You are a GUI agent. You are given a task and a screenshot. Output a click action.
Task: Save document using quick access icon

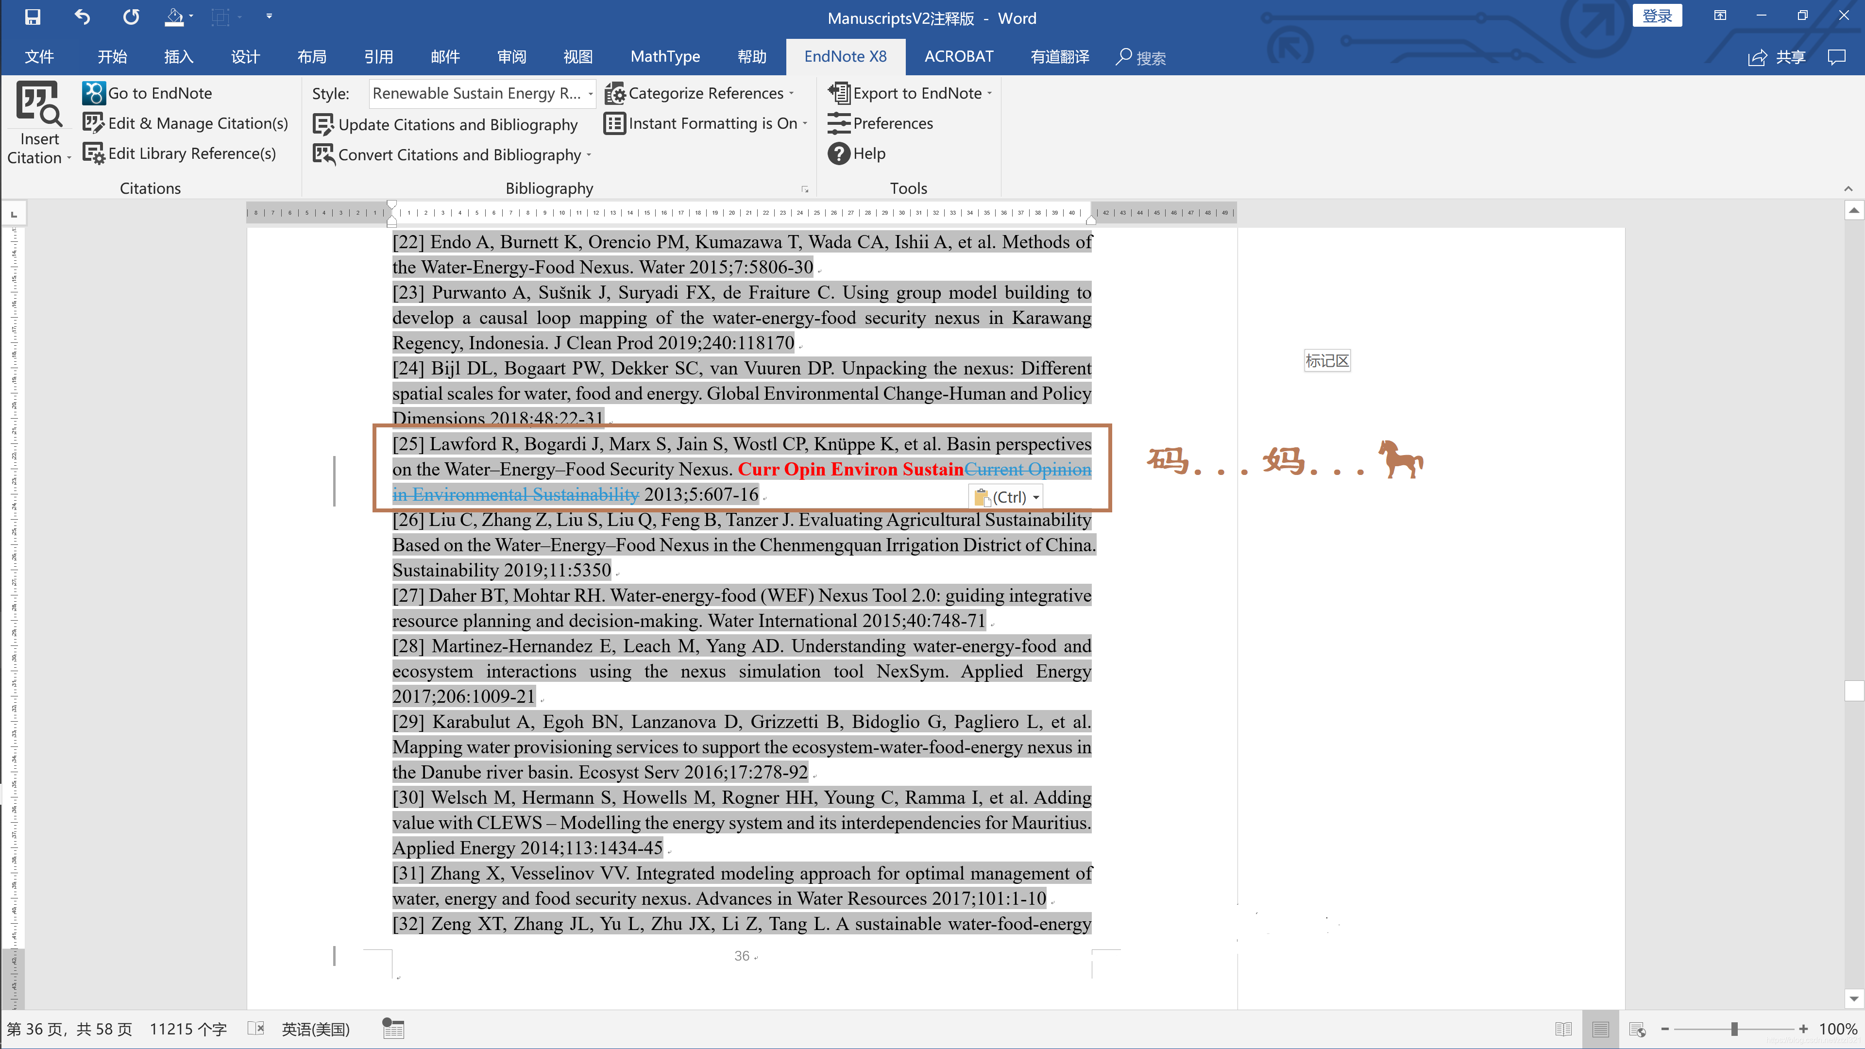(x=32, y=17)
